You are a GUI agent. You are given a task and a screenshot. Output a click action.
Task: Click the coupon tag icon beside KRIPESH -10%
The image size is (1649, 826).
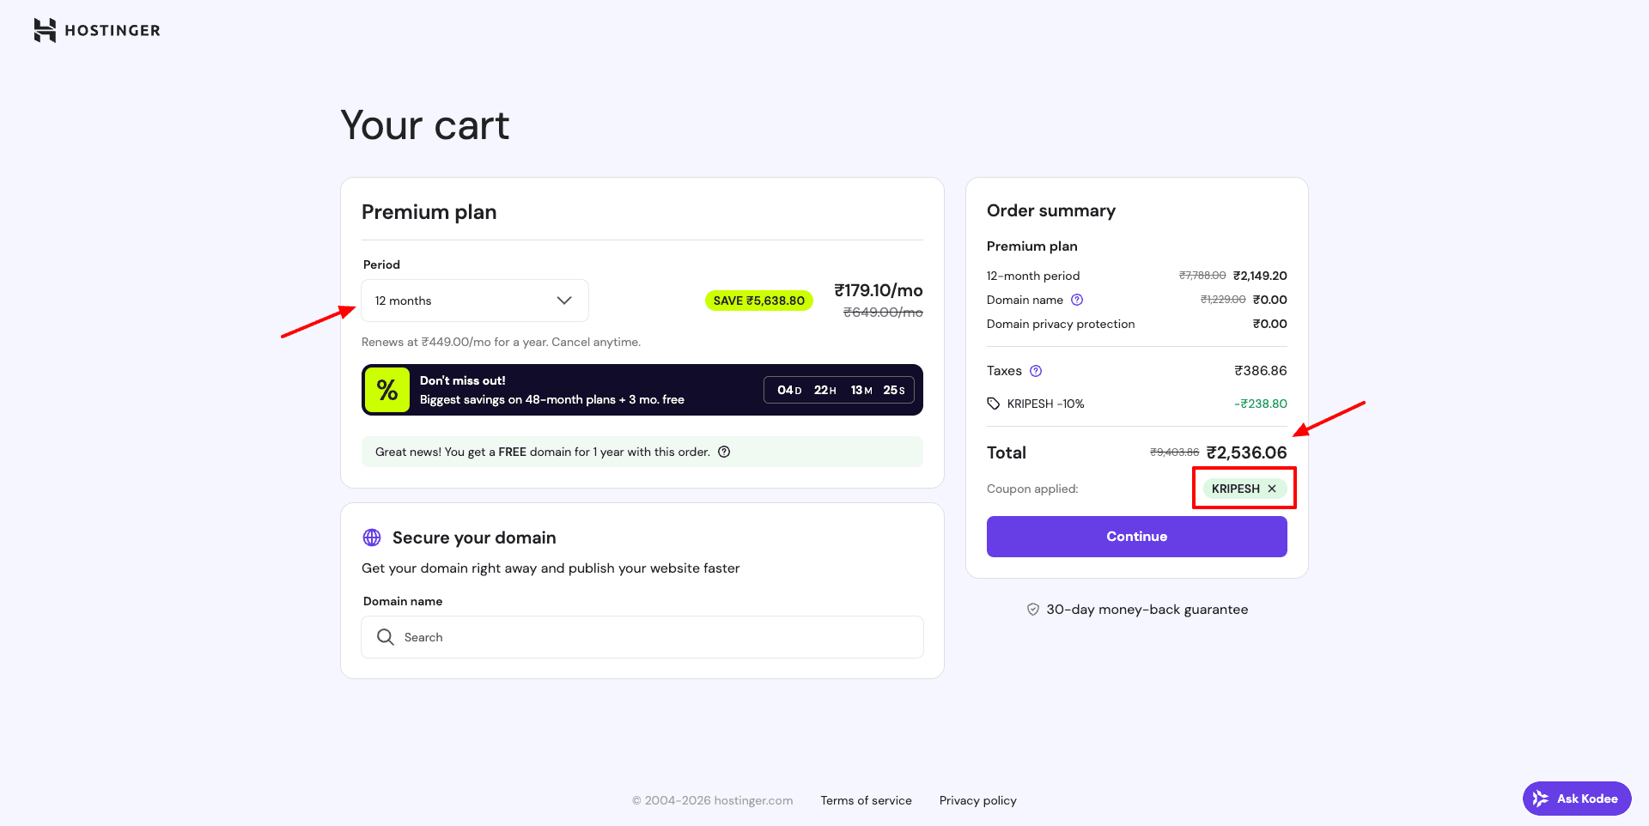click(994, 404)
